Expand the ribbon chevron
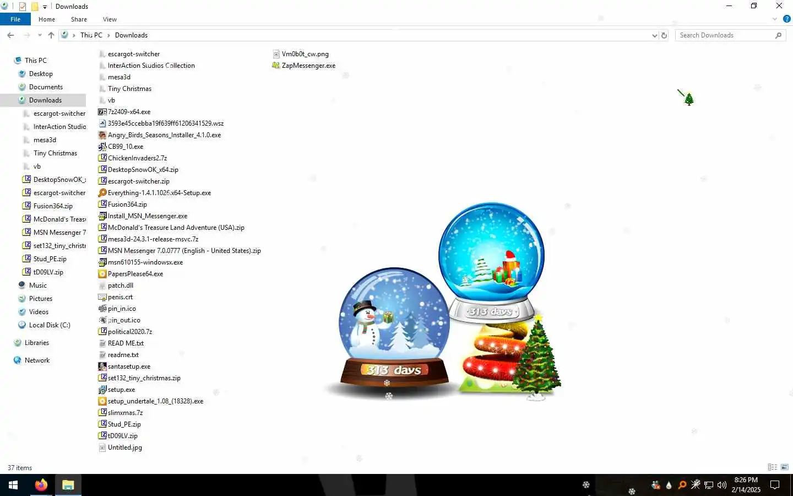The image size is (793, 496). click(775, 19)
